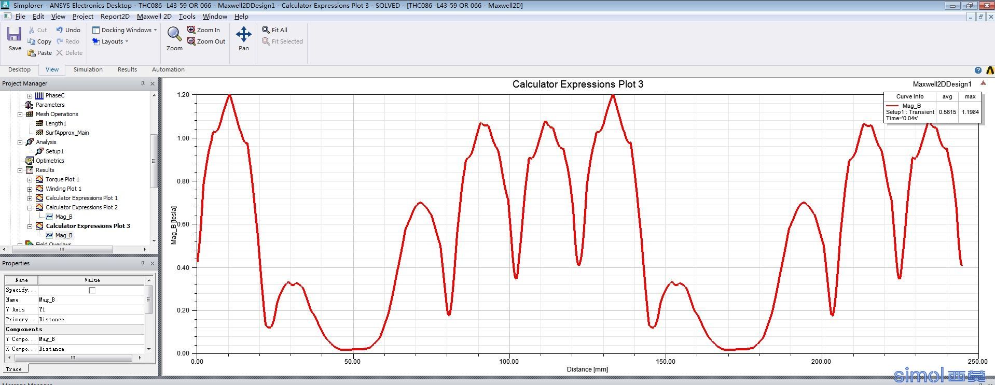Expand the Torque Plot 1 node
The image size is (995, 385).
click(x=30, y=179)
